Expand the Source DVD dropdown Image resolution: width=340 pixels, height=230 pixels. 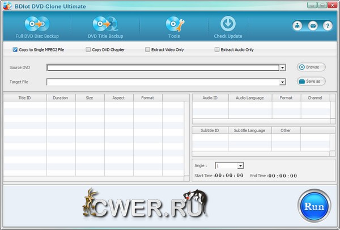[x=282, y=68]
